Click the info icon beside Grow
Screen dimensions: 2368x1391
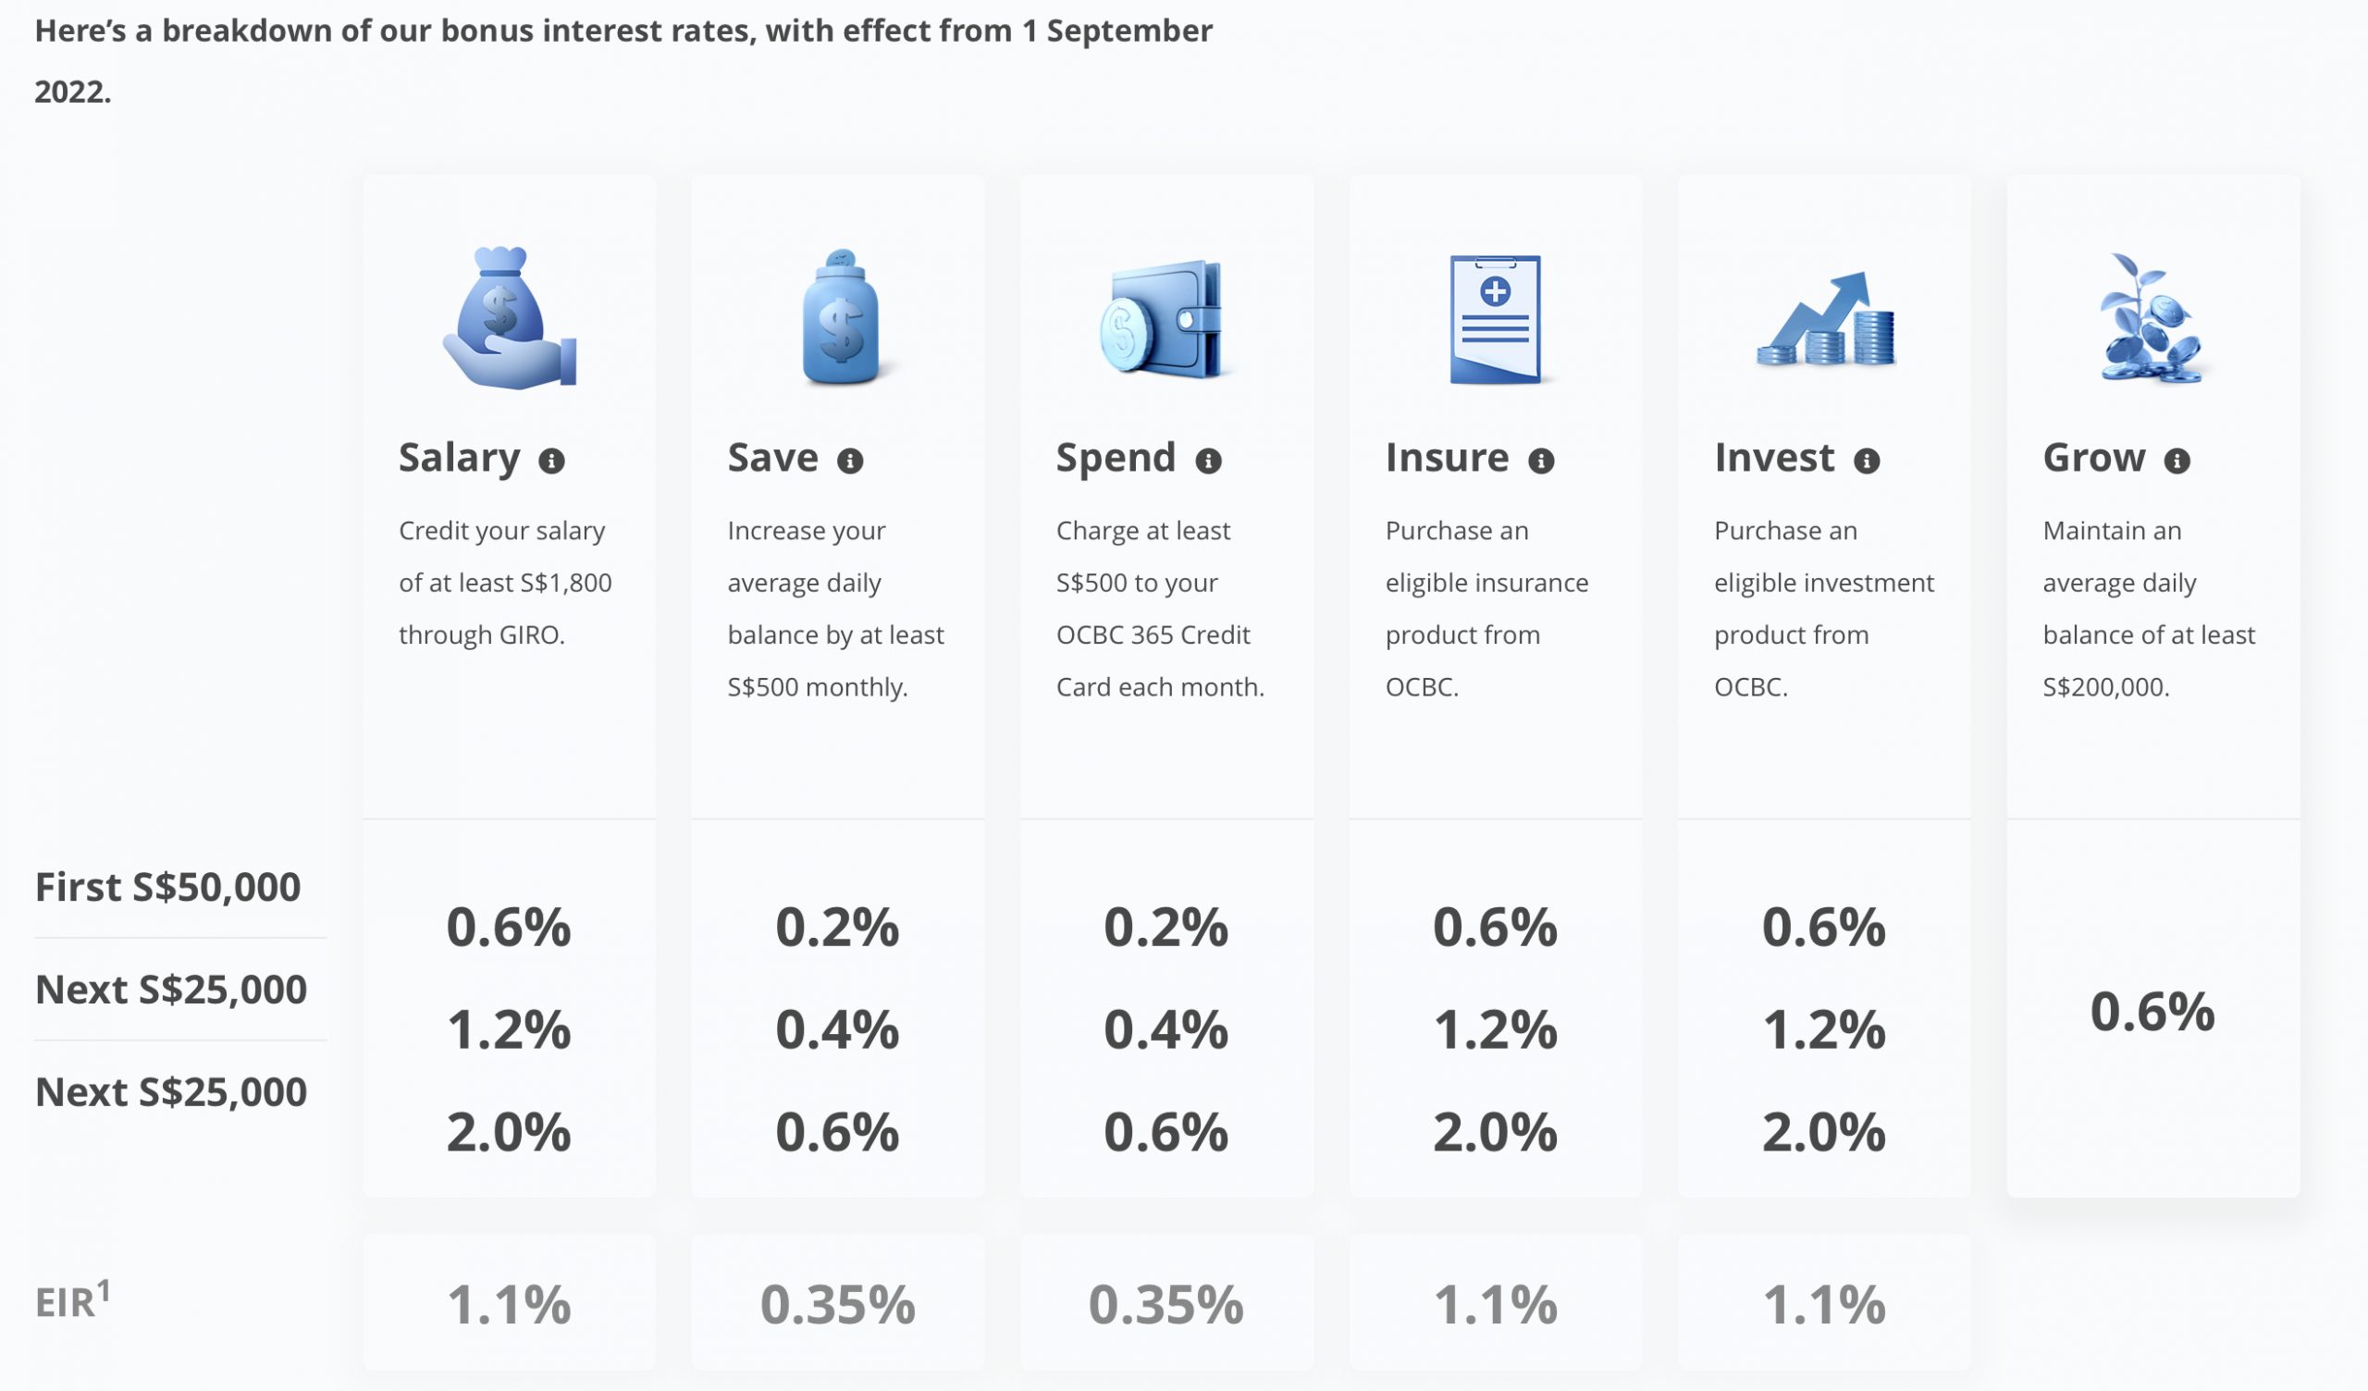click(2177, 461)
